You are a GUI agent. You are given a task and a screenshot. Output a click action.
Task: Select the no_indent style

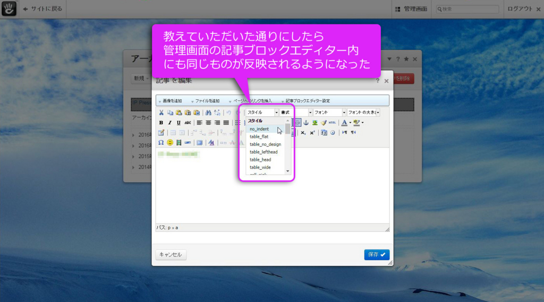[266, 129]
